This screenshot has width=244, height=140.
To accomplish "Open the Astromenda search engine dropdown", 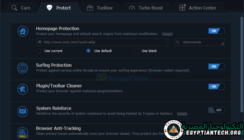I will [199, 42].
